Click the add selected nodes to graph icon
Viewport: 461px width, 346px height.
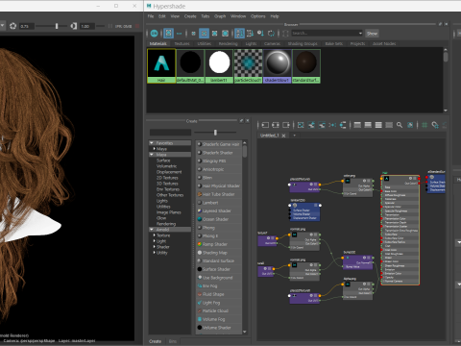tap(311, 125)
